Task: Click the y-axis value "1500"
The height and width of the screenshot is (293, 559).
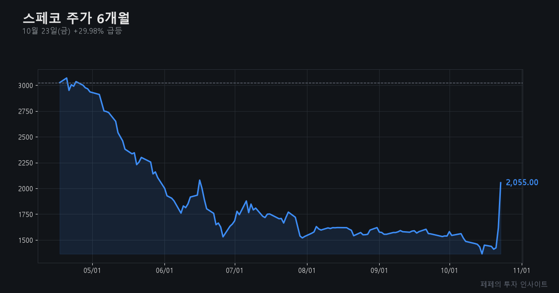Action: coord(26,240)
